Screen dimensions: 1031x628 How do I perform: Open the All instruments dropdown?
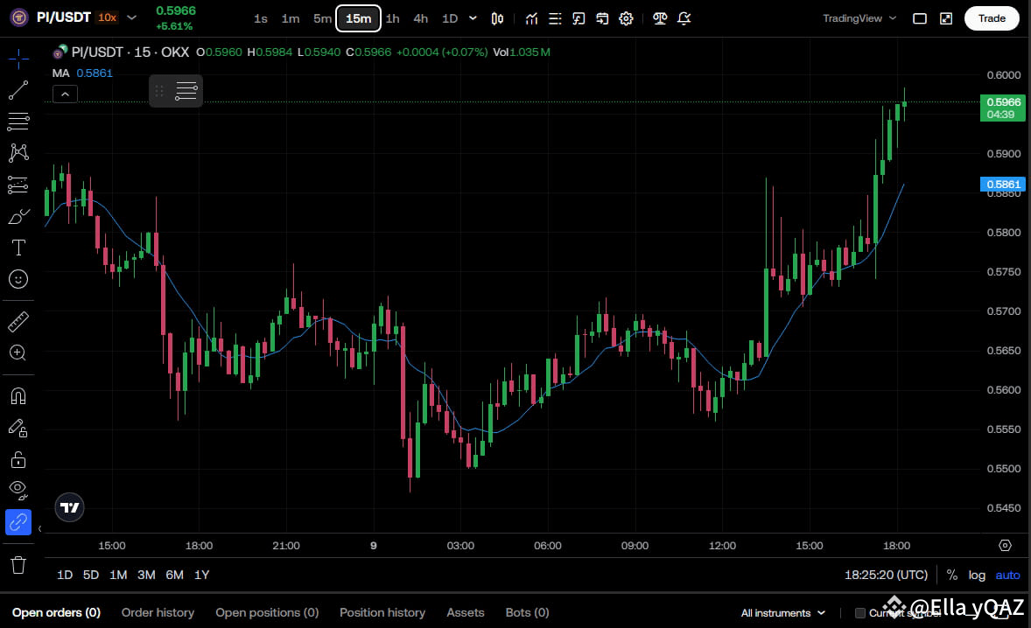click(782, 613)
